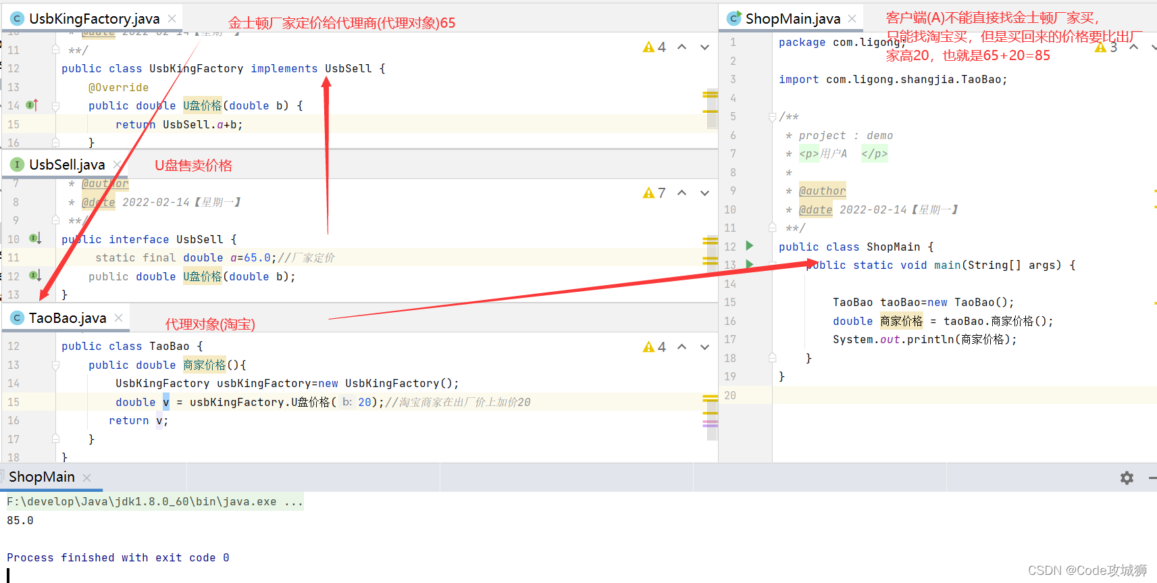Viewport: 1157px width, 583px height.
Task: Open the TaoBao.java editor tab
Action: click(68, 318)
